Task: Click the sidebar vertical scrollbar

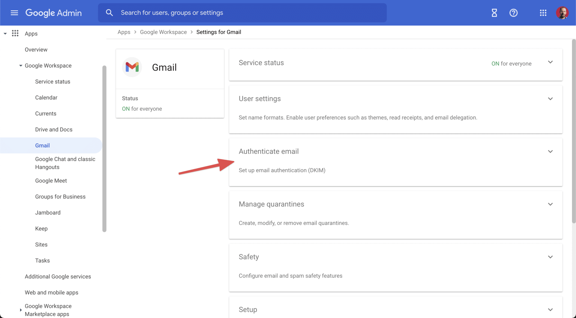Action: click(104, 149)
